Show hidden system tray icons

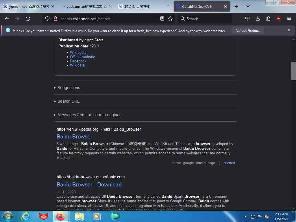(x=246, y=217)
